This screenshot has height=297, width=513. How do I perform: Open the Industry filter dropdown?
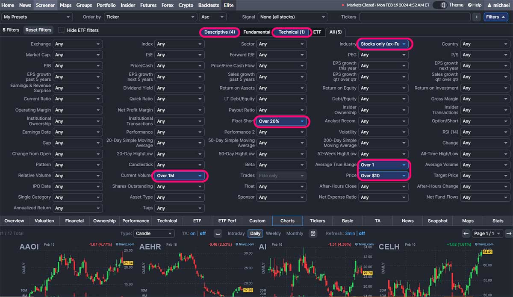pyautogui.click(x=384, y=44)
